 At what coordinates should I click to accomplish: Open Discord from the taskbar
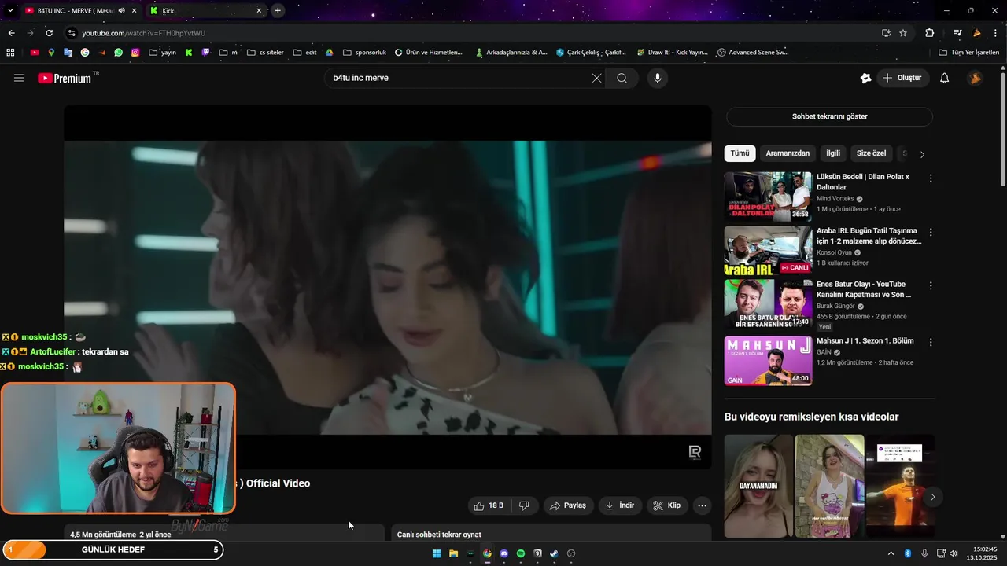click(x=504, y=553)
